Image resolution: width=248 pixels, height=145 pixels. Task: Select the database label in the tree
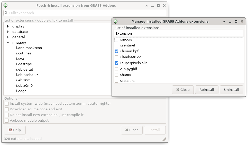coord(20,32)
